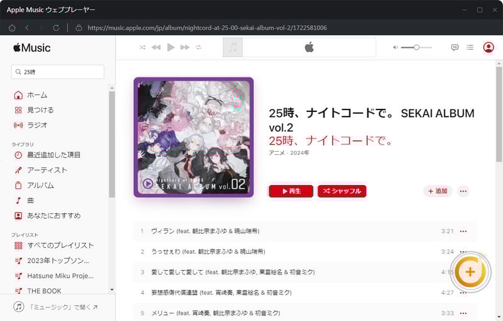
Task: Open the more options for メリュー
Action: click(x=463, y=313)
